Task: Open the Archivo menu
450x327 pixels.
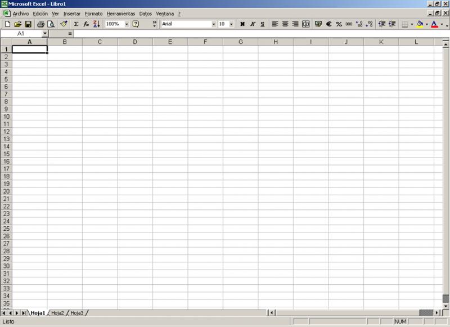Action: [x=21, y=14]
